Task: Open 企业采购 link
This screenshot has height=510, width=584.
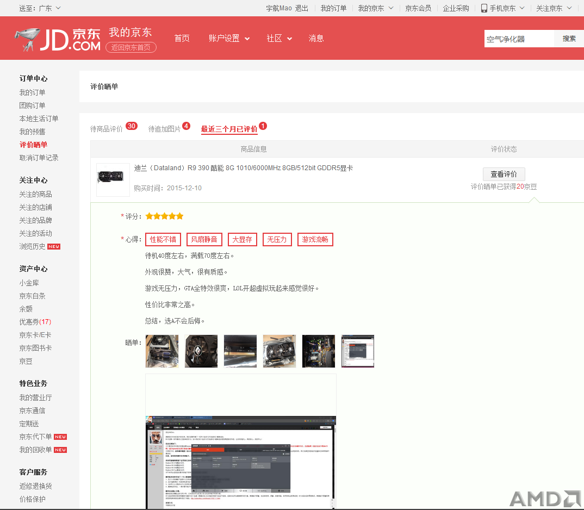Action: [456, 8]
